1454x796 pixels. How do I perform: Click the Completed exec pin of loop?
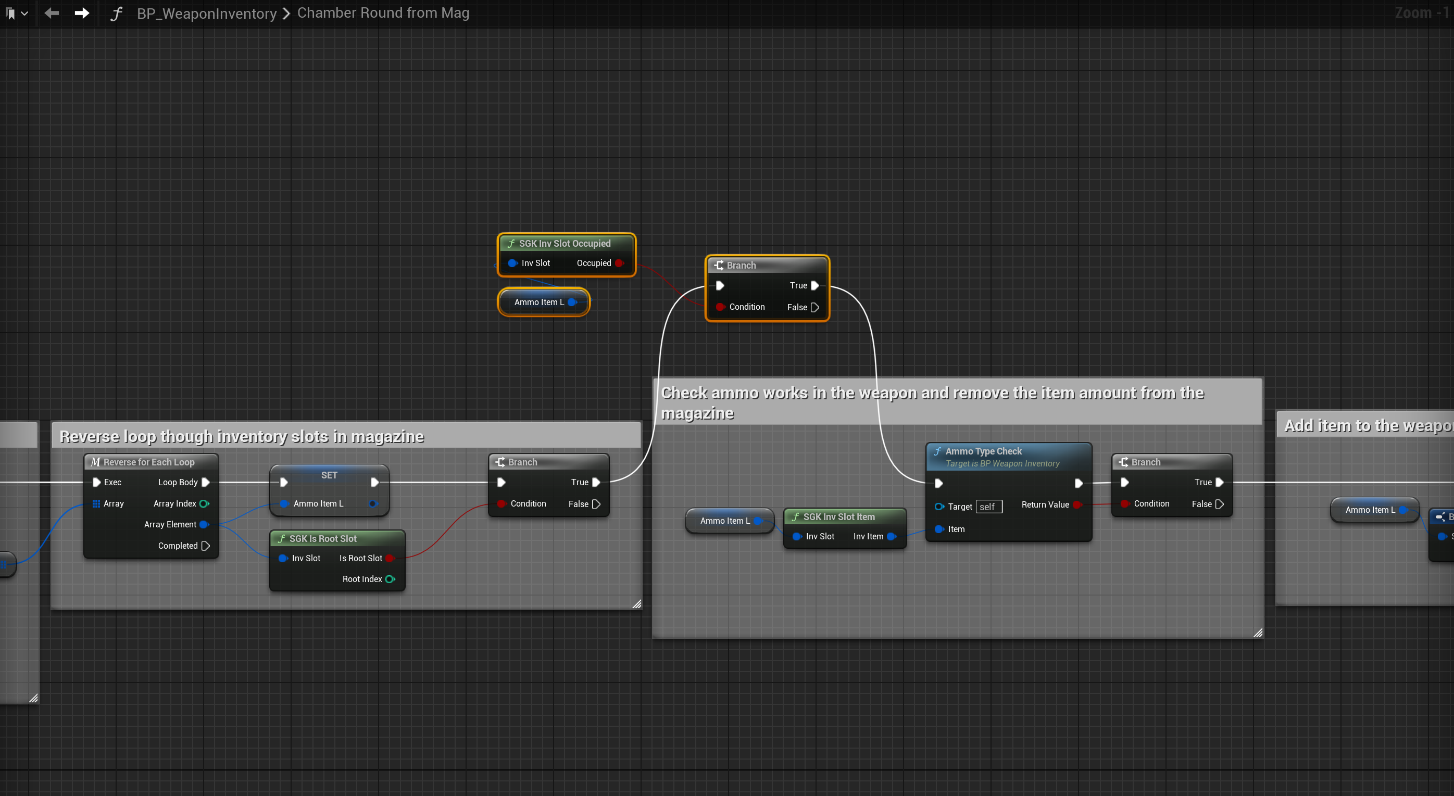pos(206,546)
